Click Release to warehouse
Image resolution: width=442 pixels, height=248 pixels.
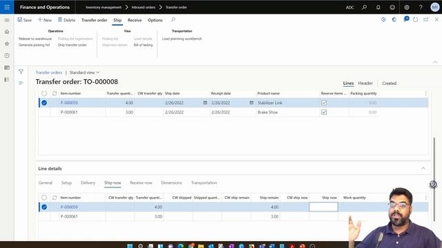tap(35, 39)
